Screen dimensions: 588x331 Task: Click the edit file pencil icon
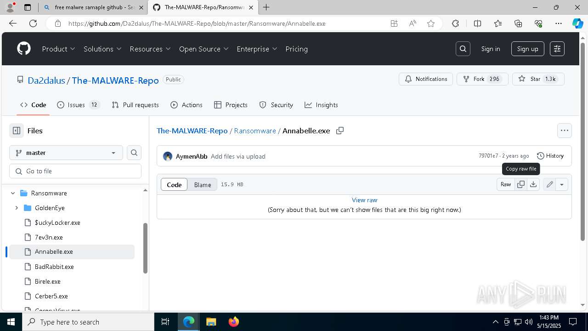point(549,184)
